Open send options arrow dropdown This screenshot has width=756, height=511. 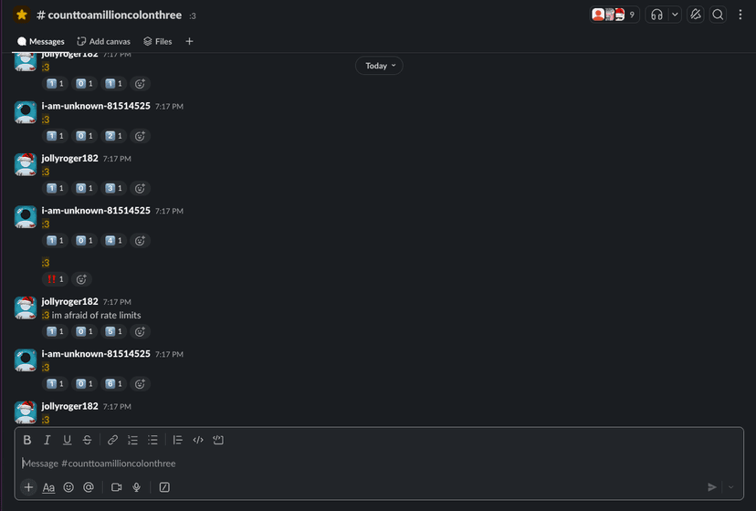[731, 487]
